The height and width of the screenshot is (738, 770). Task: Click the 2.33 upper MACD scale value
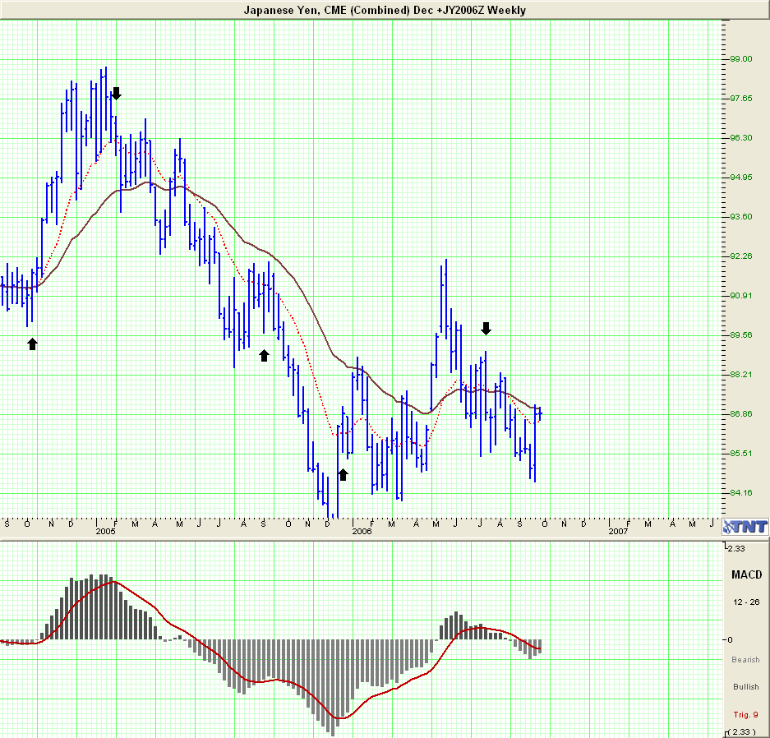click(x=736, y=548)
